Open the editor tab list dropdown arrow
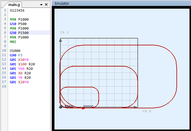The height and width of the screenshot is (131, 191). tap(41, 5)
